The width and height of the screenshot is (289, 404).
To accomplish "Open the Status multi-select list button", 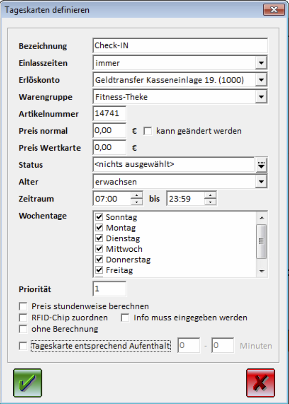I will pos(261,165).
